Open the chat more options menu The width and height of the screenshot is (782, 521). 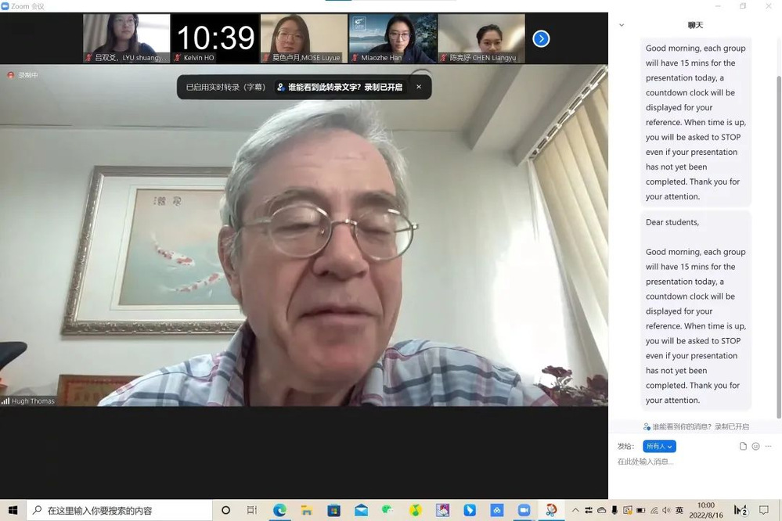(x=768, y=446)
